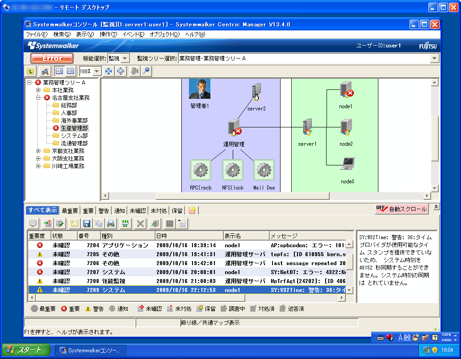
Task: Click the new-event tab icon with star
Action: [192, 211]
